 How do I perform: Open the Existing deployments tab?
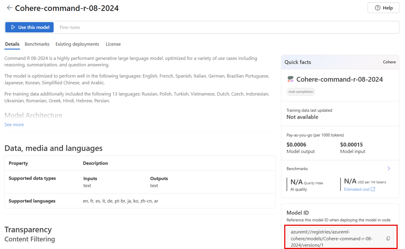(77, 44)
